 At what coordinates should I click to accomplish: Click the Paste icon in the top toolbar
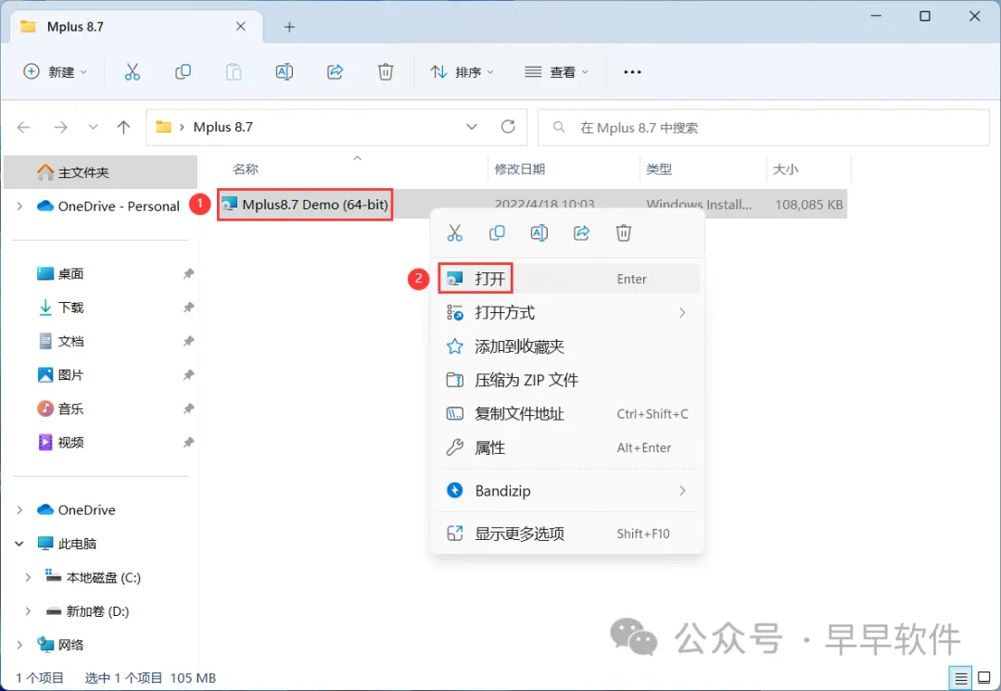click(234, 72)
